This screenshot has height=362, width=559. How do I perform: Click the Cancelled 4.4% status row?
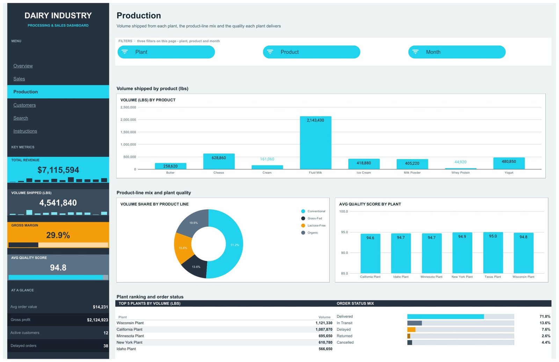(443, 343)
